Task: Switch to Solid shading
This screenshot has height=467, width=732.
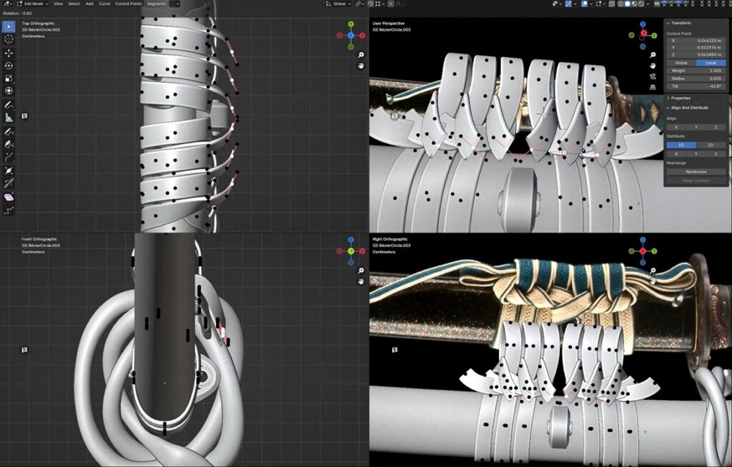Action: coord(628,4)
